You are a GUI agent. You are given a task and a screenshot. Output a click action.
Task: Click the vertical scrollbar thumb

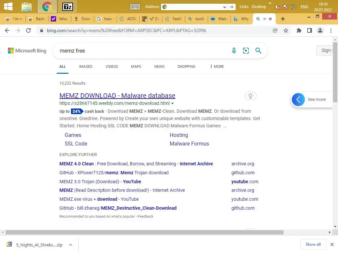(335, 72)
